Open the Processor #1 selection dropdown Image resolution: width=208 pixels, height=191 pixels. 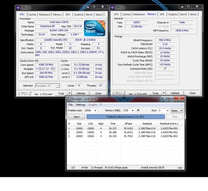[58, 86]
